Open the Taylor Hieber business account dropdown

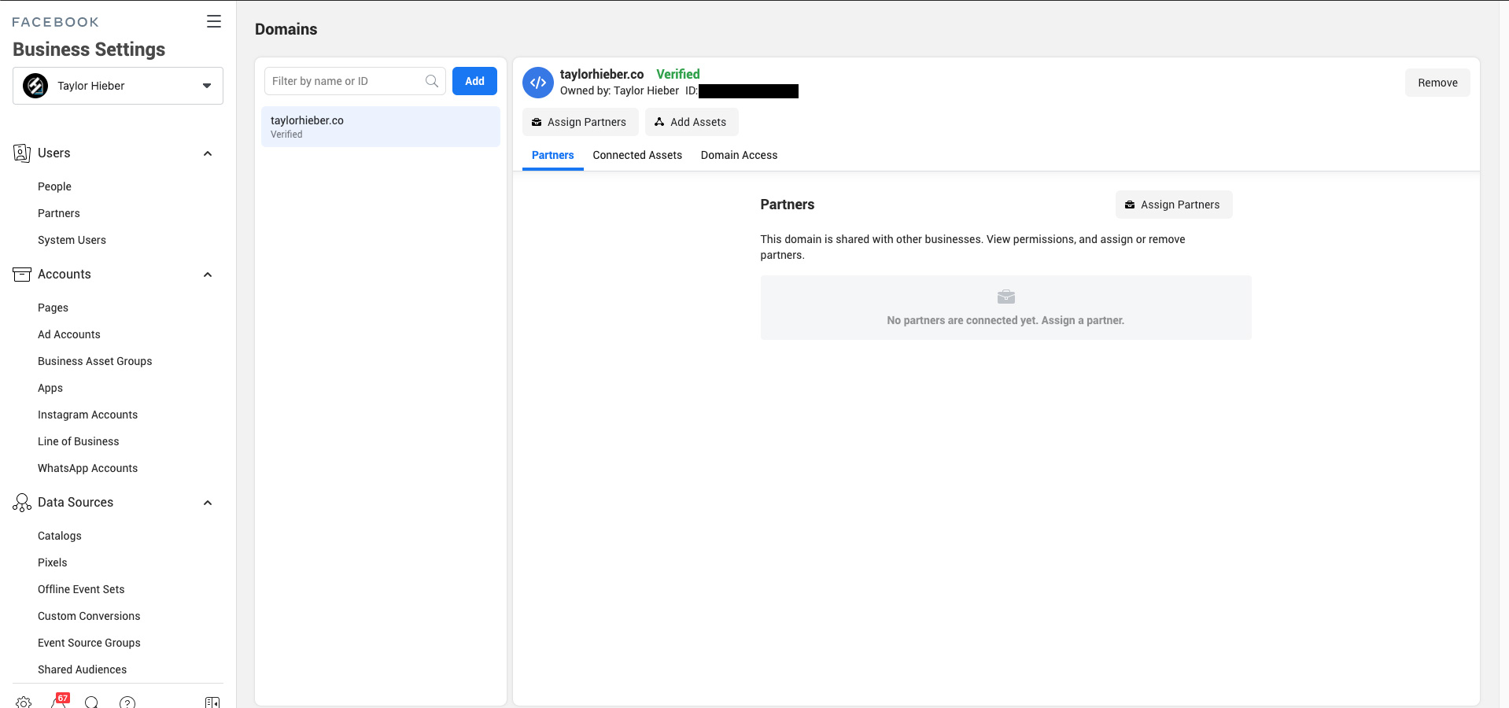click(x=118, y=86)
